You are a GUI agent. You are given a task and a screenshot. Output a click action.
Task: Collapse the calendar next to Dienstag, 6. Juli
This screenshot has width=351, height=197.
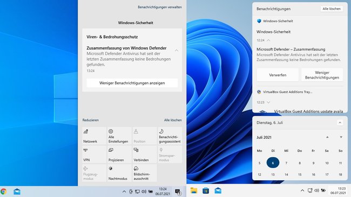[340, 123]
